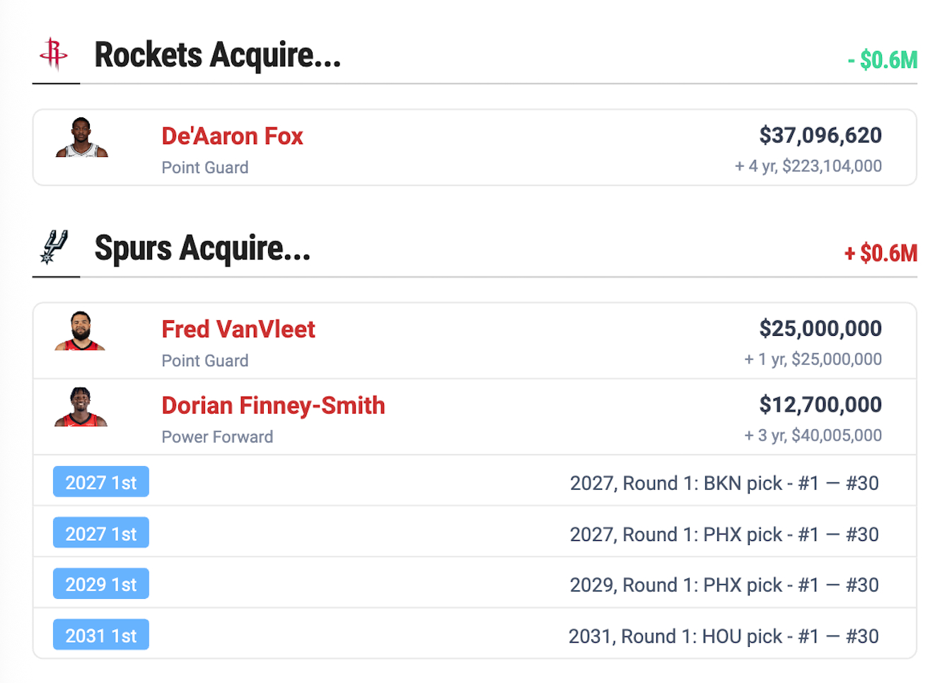The image size is (935, 683).
Task: Click the Rockets -$0.6M salary difference
Action: click(882, 60)
